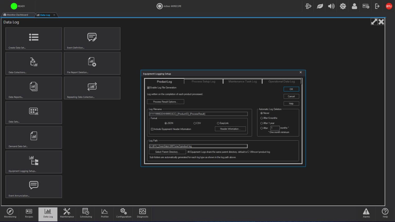Switch to Operational Data Log tab
This screenshot has width=395, height=222.
coord(281,81)
